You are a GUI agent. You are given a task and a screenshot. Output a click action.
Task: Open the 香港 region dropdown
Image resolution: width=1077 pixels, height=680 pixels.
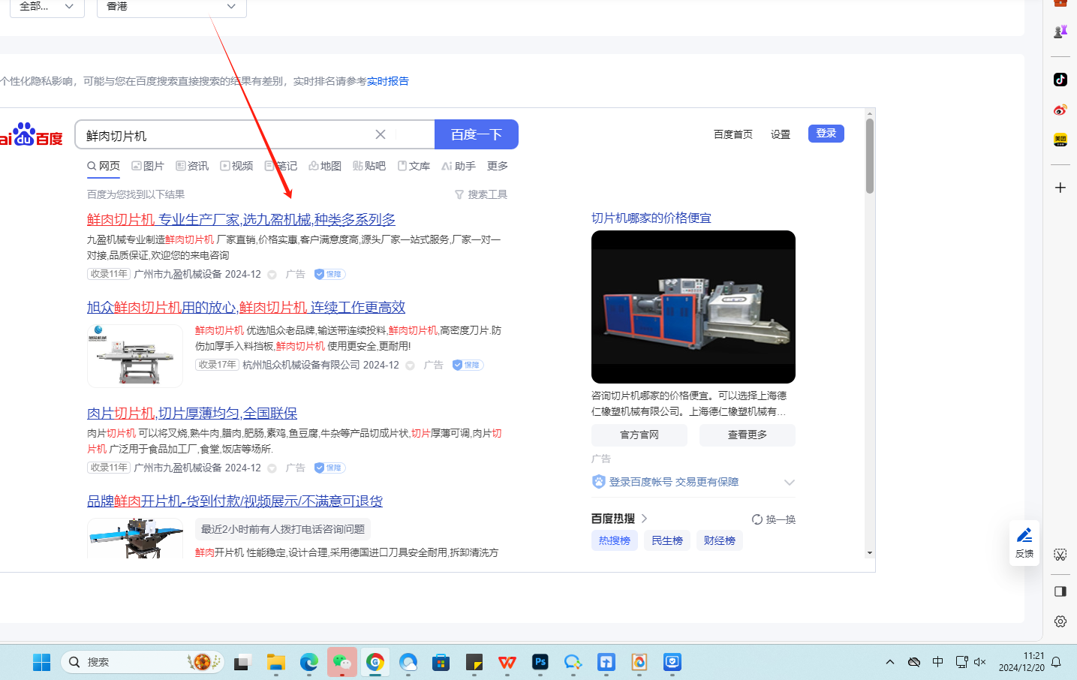pos(171,7)
